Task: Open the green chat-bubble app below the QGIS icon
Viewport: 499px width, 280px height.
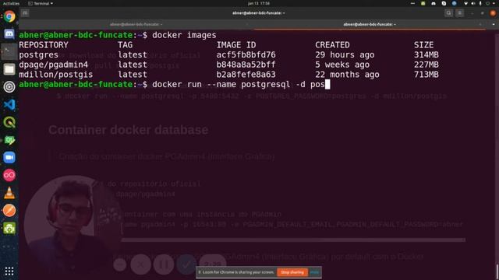Action: click(x=9, y=140)
